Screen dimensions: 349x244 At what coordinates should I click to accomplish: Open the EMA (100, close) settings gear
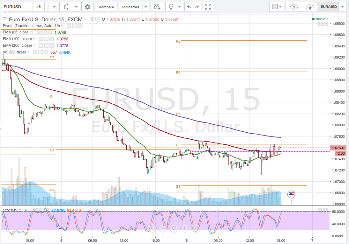coord(46,39)
